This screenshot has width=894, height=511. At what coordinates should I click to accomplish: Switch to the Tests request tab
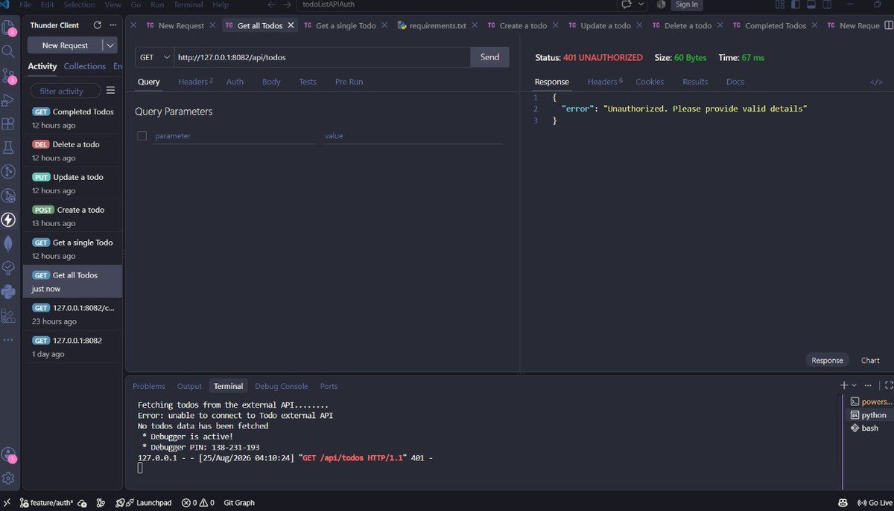308,82
